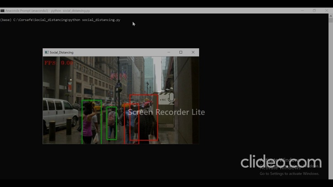Click the C:\Corsafe\Social_distancing prompt path
333x187 pixels.
40,20
